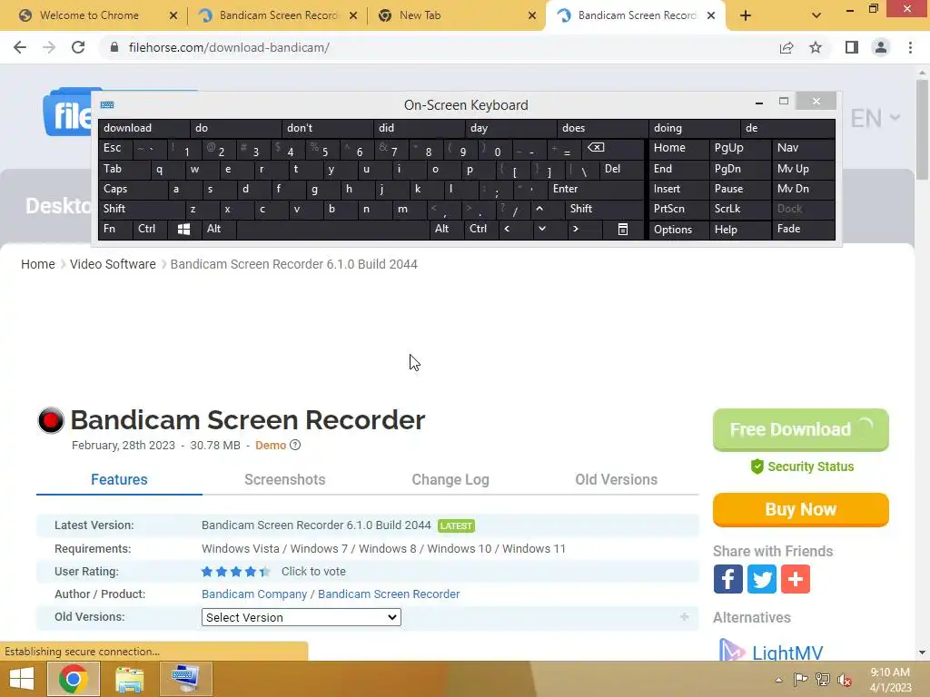Open the Select Version dropdown
The height and width of the screenshot is (697, 930).
(302, 617)
